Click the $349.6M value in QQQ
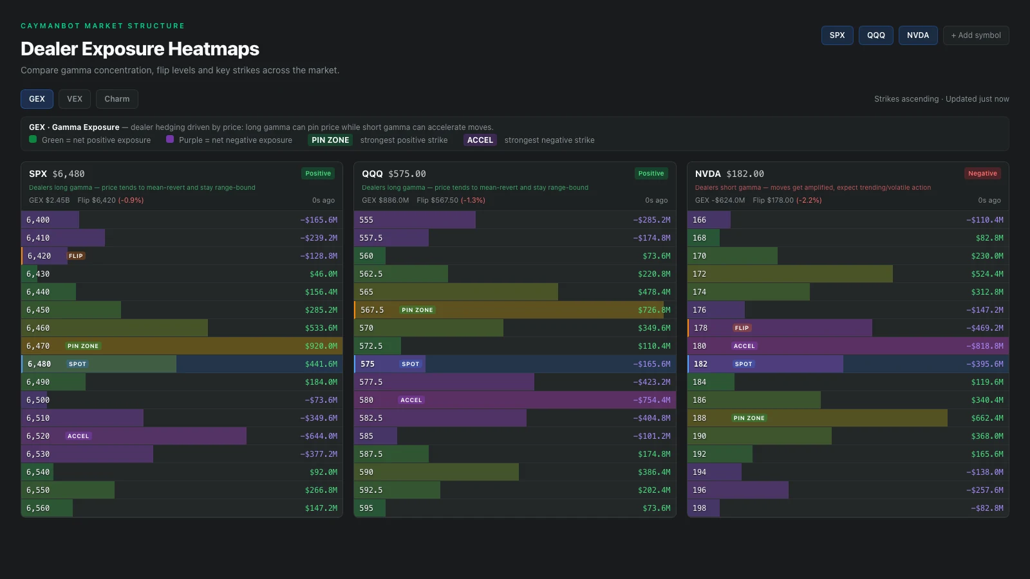The height and width of the screenshot is (579, 1030). [x=654, y=328]
